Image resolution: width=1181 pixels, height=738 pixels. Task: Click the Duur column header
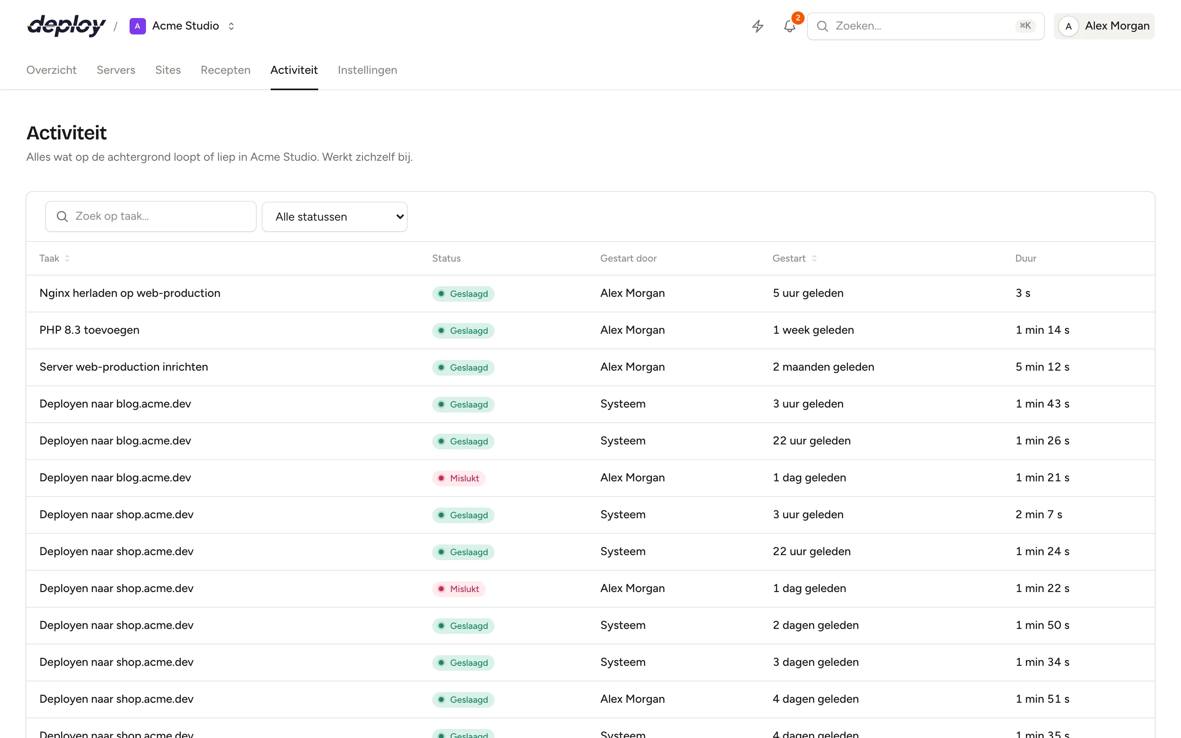pyautogui.click(x=1025, y=258)
